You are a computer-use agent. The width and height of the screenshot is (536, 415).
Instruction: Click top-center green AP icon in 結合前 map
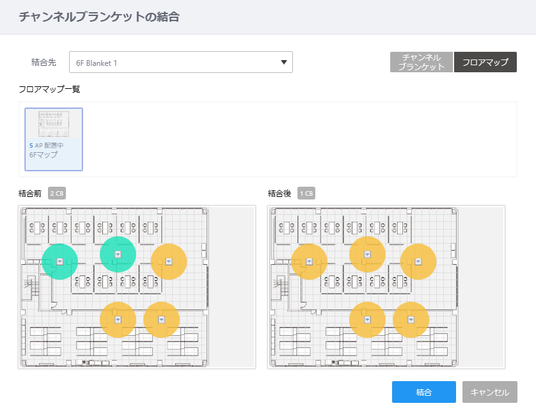[118, 254]
